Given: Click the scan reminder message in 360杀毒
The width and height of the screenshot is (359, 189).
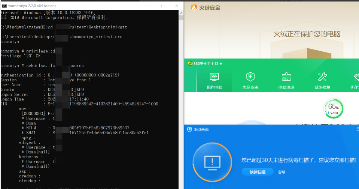Looking at the screenshot, I should 299,160.
